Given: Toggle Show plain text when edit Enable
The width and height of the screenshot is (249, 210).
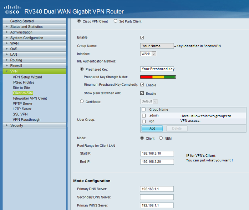Looking at the screenshot, I should (142, 93).
